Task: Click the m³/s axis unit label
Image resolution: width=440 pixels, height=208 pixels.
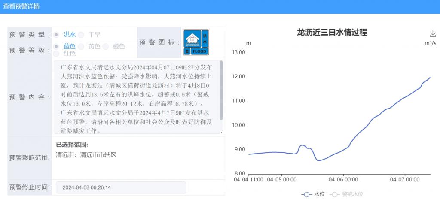Action: click(430, 43)
